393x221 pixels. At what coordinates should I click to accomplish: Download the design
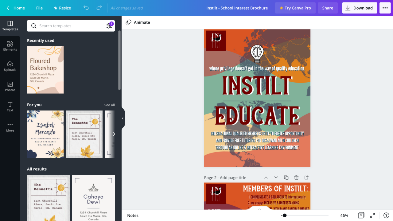360,8
